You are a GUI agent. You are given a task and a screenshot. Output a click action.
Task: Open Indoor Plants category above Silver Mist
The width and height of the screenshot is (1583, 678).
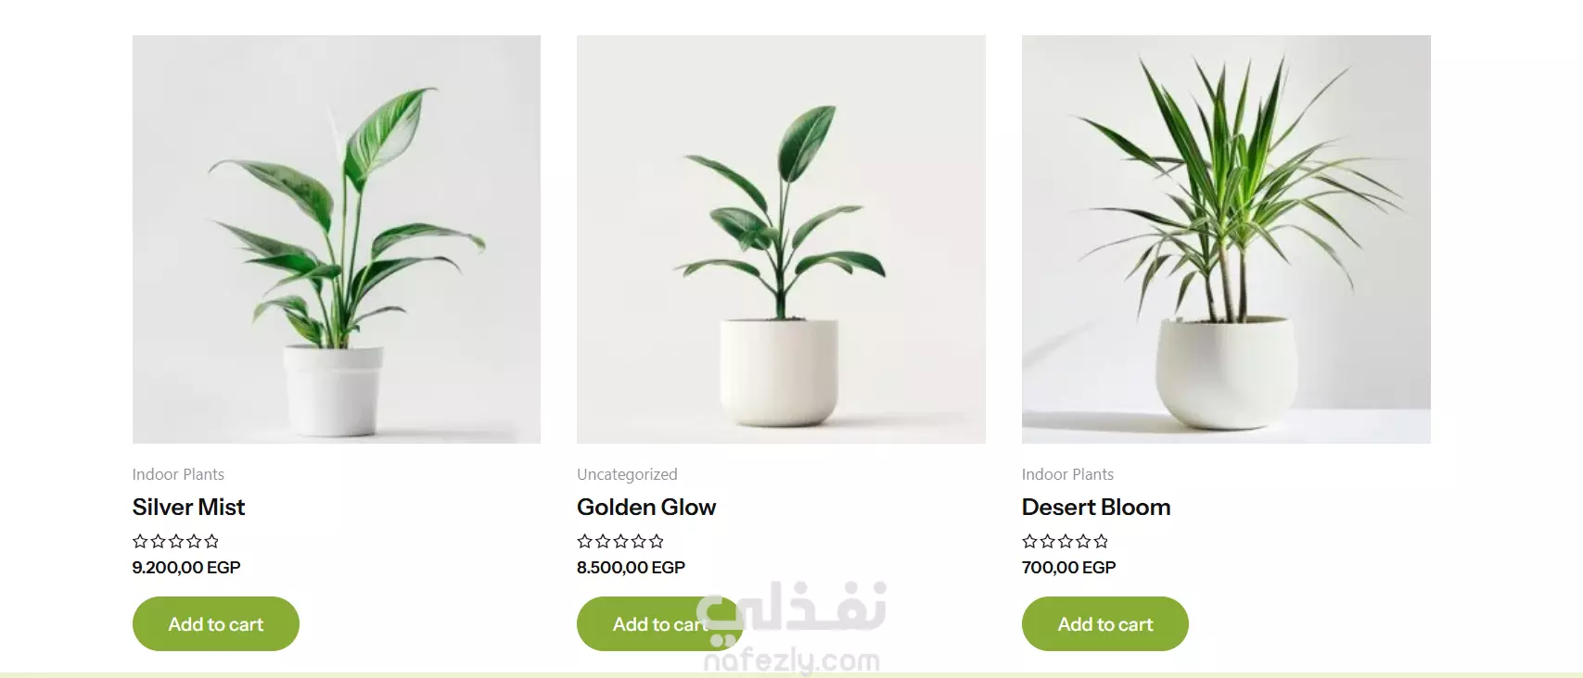point(178,474)
